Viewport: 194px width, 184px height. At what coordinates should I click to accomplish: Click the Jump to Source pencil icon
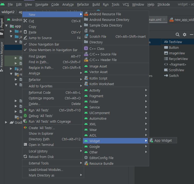(x=25, y=37)
